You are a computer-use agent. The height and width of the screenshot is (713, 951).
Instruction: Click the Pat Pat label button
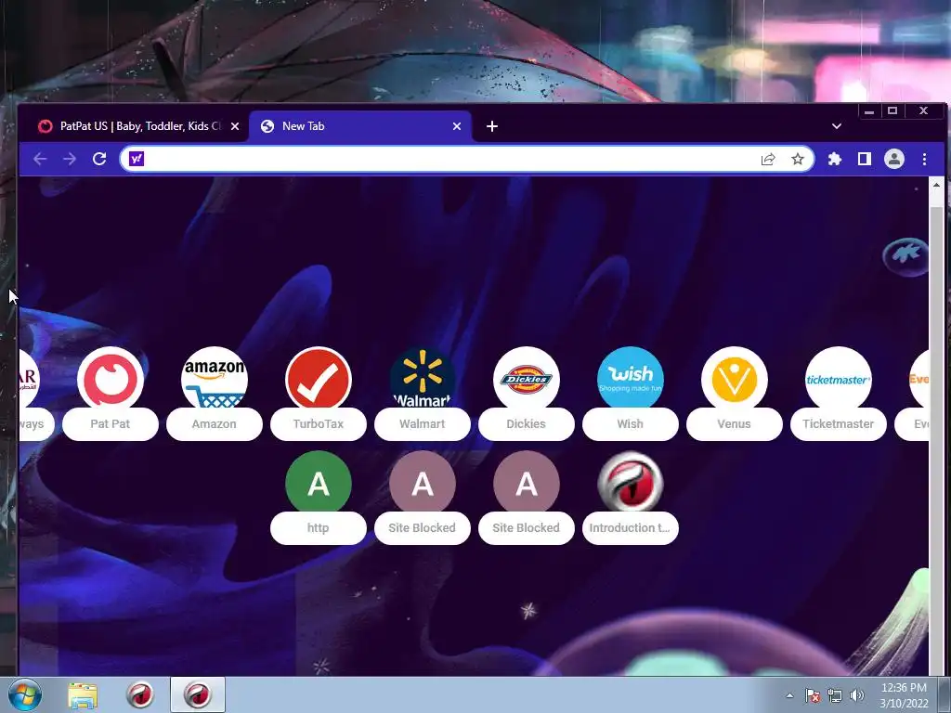110,423
